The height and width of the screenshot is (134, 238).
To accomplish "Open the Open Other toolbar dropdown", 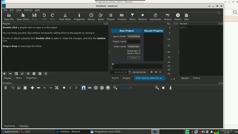I will click(23, 17).
